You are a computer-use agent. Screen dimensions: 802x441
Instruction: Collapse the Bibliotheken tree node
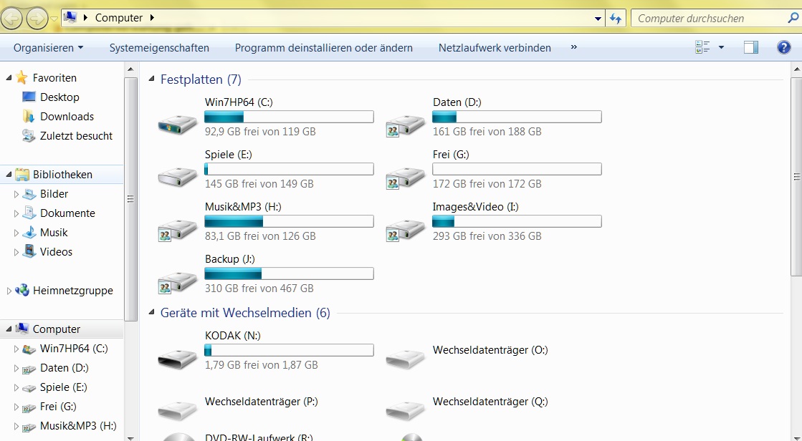click(9, 175)
